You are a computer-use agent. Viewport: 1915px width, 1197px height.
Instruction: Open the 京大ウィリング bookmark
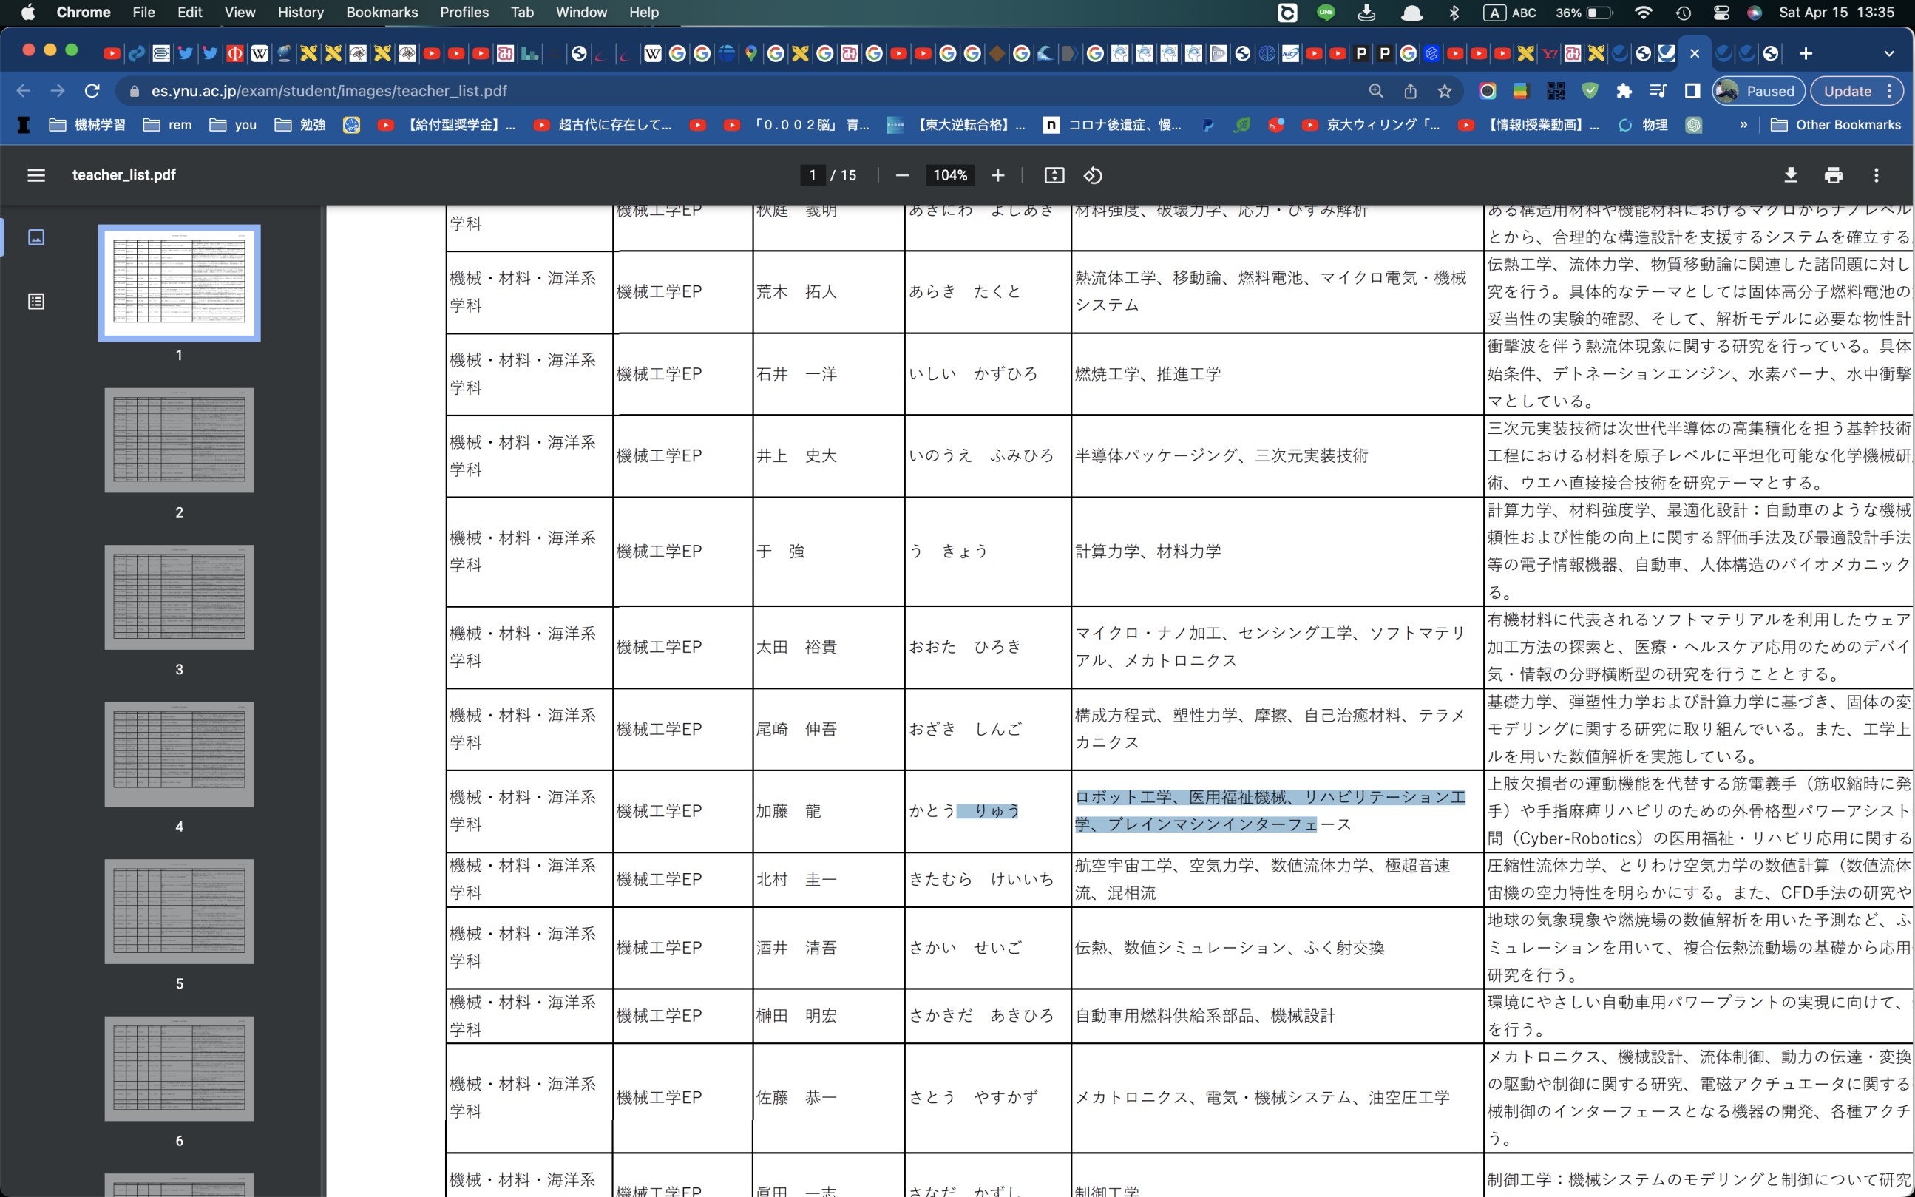(x=1371, y=124)
